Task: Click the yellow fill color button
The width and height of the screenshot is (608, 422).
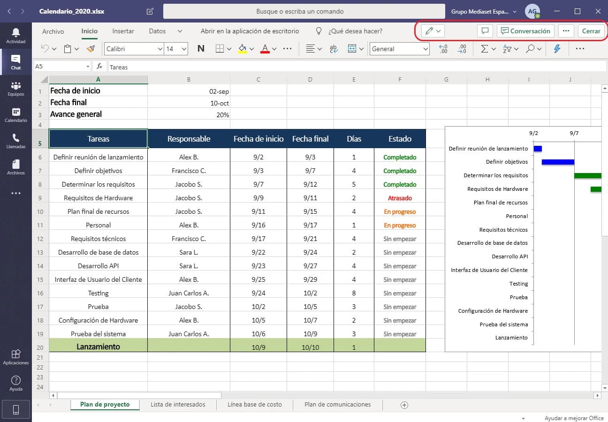Action: click(243, 49)
